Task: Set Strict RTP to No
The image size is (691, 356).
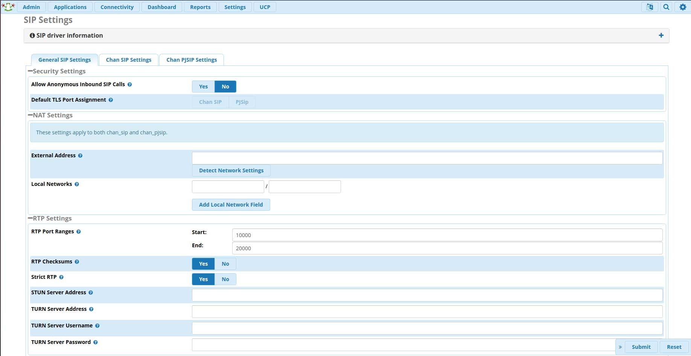Action: click(225, 279)
